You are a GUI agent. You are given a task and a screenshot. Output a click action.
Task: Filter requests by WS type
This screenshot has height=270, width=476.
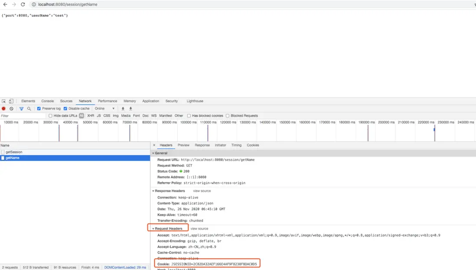(x=154, y=116)
